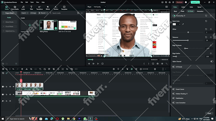Select the 2023-10-17 screen recording thumbnail
Viewport: 216px width, 121px height.
pos(67,25)
